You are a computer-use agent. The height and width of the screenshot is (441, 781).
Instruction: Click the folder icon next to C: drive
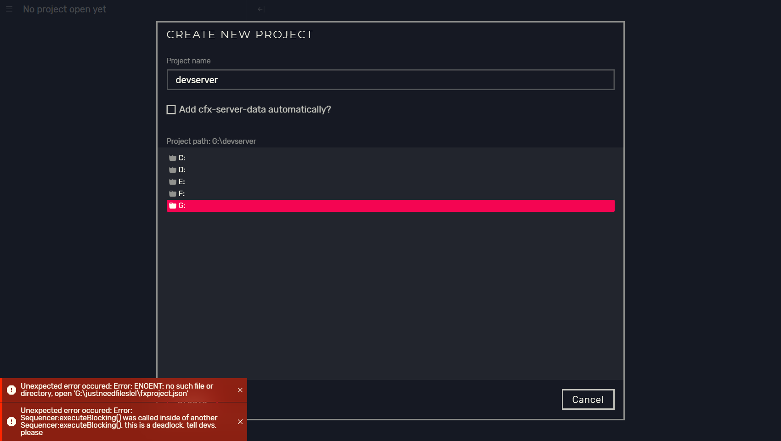point(172,158)
